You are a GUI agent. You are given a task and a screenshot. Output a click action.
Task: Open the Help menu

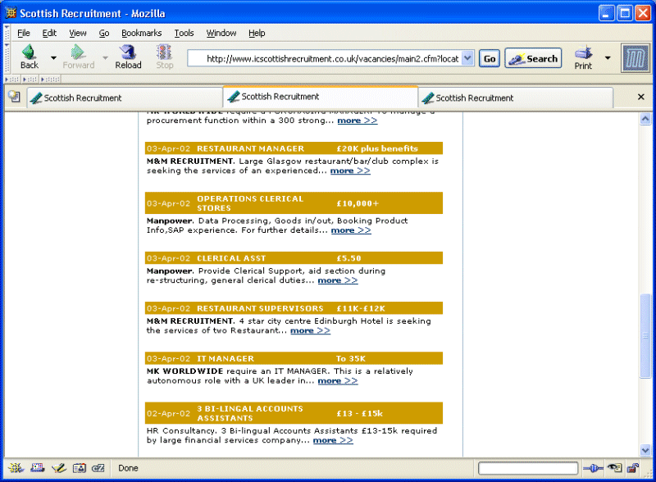[x=257, y=33]
